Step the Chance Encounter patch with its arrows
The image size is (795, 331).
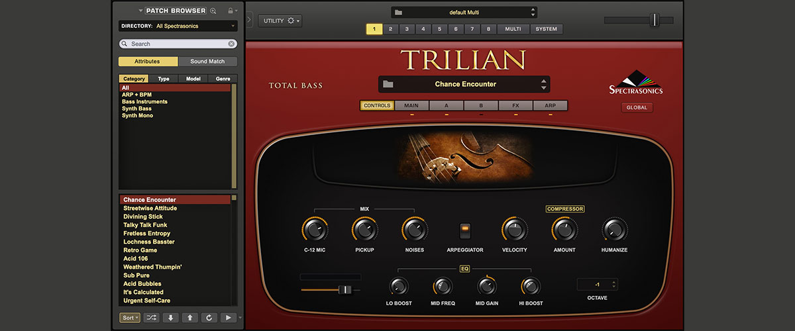(x=543, y=84)
